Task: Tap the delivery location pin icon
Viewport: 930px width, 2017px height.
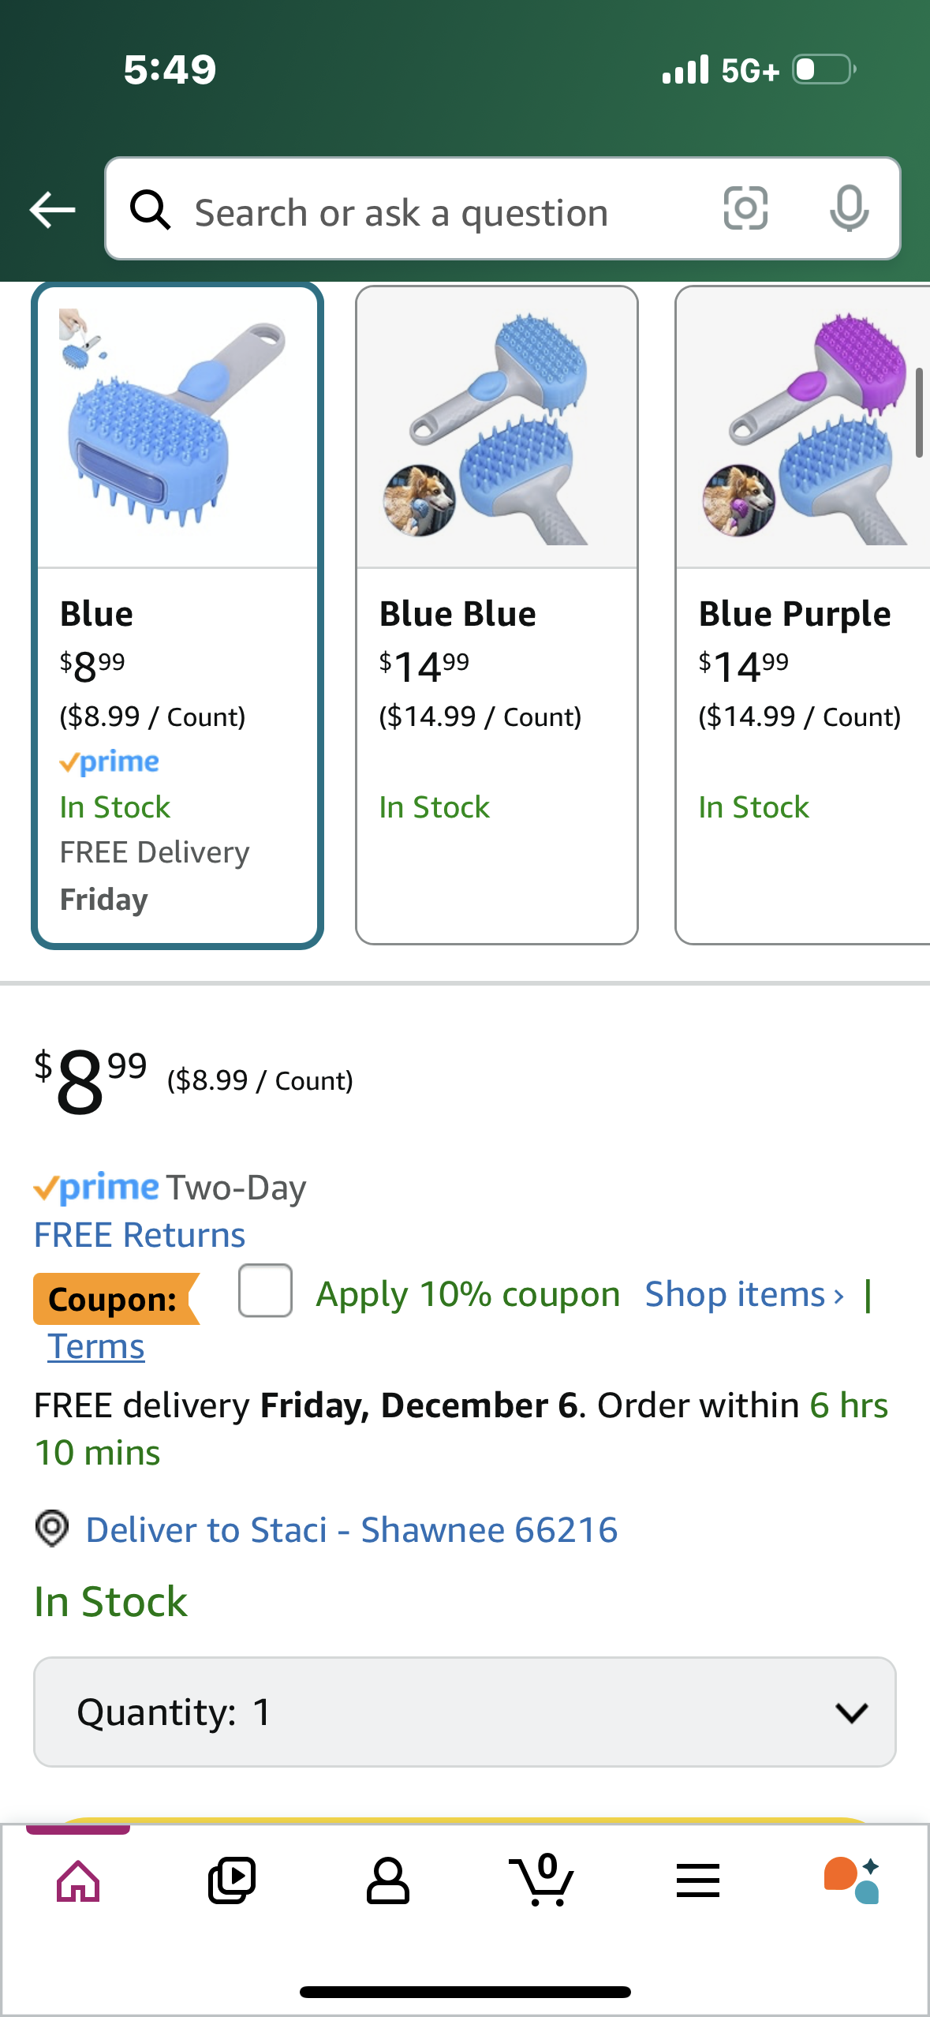Action: 52,1528
